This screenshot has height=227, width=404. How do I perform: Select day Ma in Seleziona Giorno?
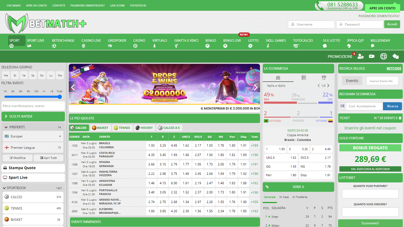point(60,75)
